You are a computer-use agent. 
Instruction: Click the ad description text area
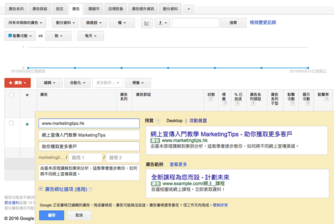pos(89,172)
